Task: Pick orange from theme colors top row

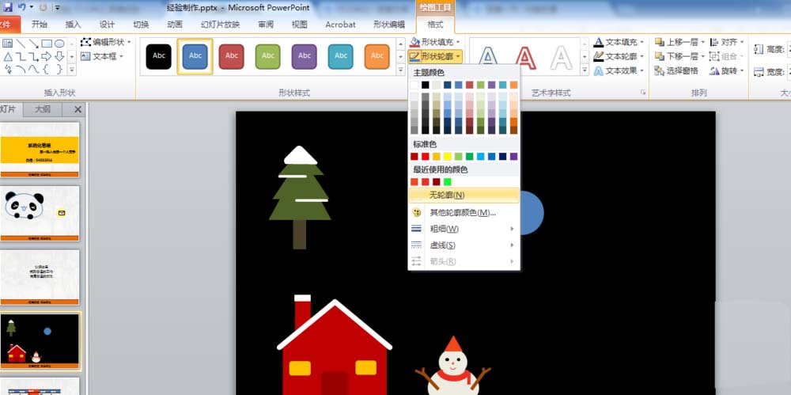Action: (513, 85)
